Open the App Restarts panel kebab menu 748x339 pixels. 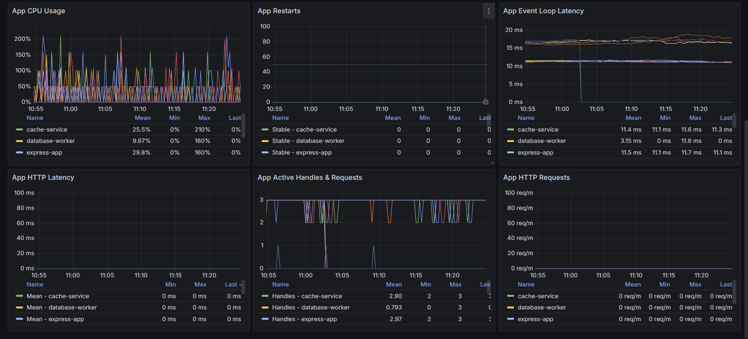488,11
